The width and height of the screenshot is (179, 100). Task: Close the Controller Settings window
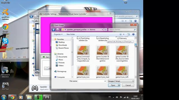click(x=110, y=14)
